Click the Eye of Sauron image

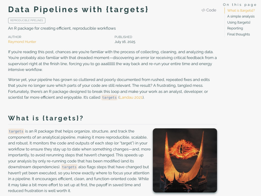tap(185, 160)
